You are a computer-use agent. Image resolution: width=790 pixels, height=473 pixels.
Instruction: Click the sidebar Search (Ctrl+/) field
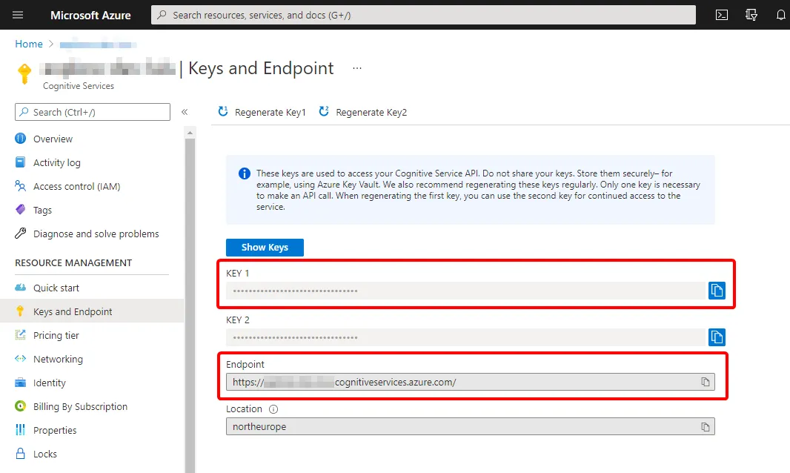point(93,112)
